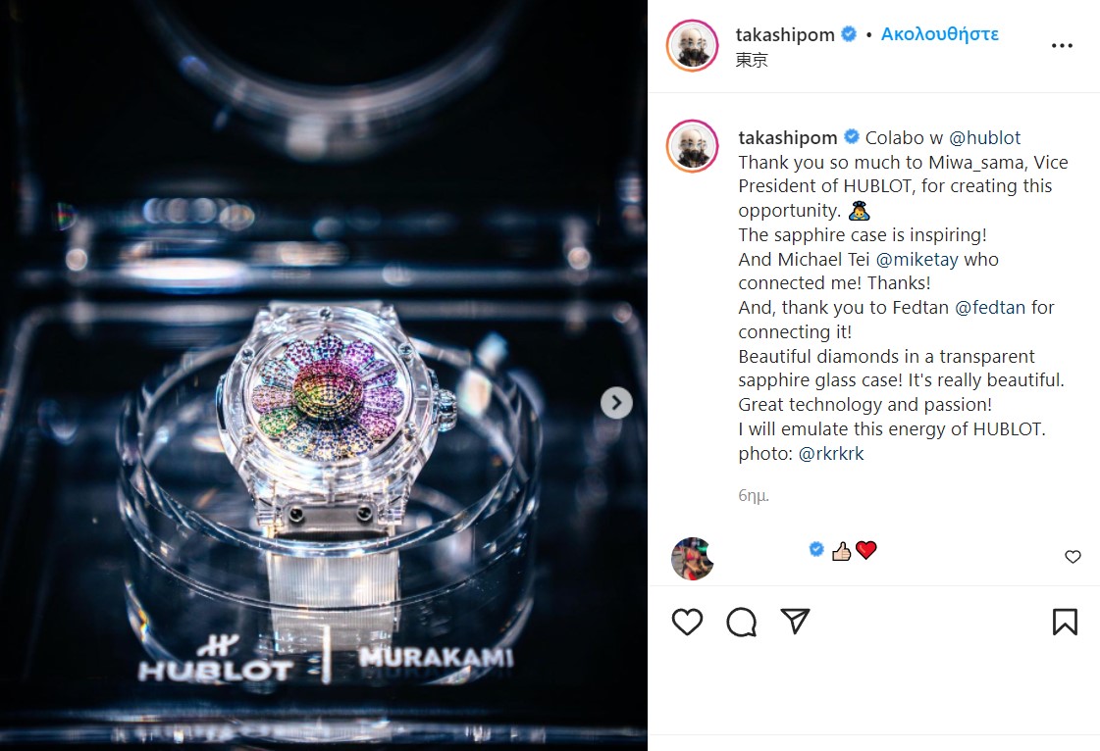
Task: Open takashipom username in the header
Action: pyautogui.click(x=785, y=34)
